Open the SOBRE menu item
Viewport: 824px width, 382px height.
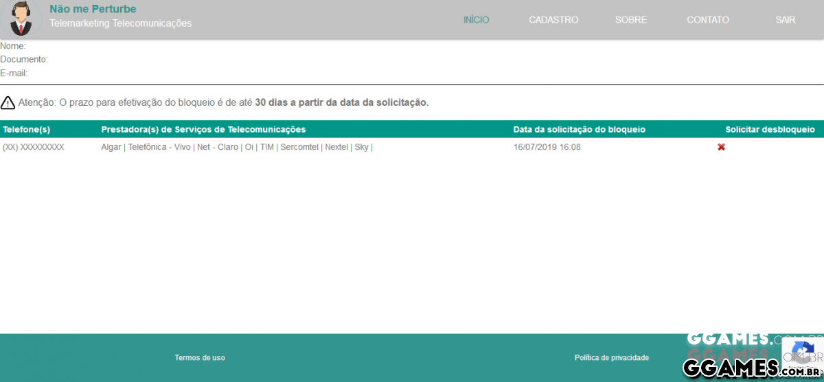coord(631,20)
